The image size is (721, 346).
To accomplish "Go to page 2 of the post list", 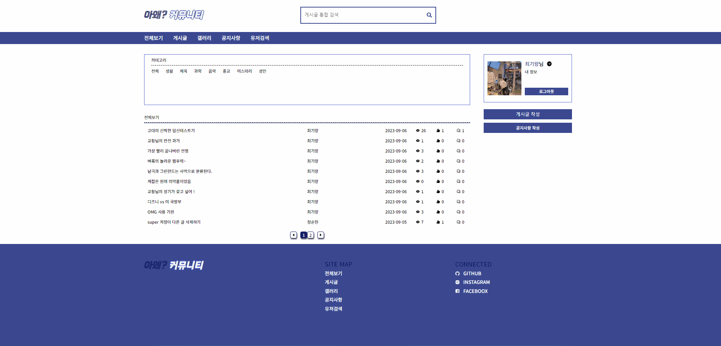I will coord(311,235).
